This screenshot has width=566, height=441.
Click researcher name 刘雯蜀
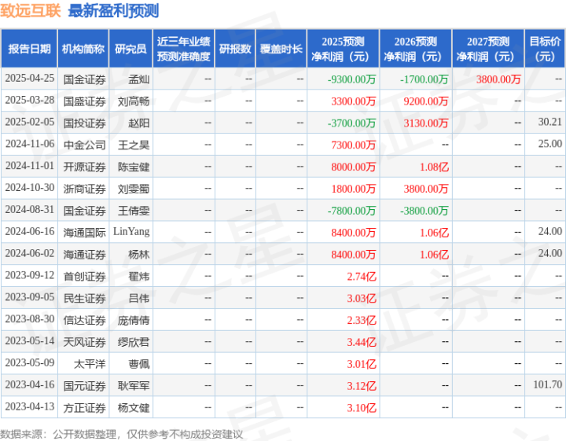pos(134,189)
